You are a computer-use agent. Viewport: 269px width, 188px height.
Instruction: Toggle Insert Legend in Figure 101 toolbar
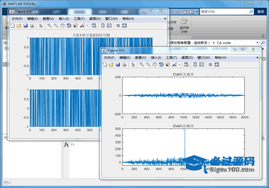[201, 65]
